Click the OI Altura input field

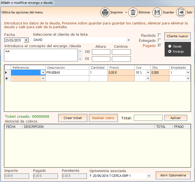point(101,59)
